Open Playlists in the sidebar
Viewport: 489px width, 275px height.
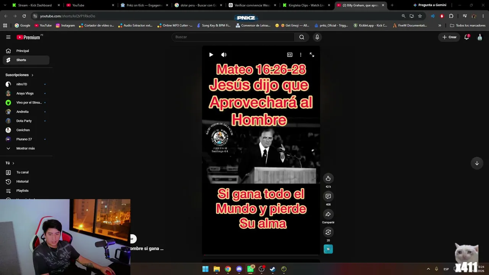(26, 191)
